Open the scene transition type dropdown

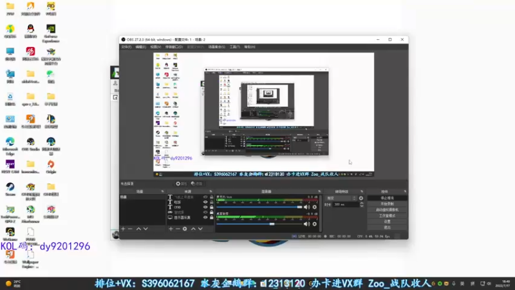(341, 198)
